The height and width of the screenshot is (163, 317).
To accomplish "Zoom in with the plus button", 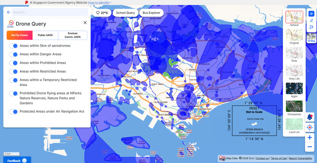I will point(310,138).
